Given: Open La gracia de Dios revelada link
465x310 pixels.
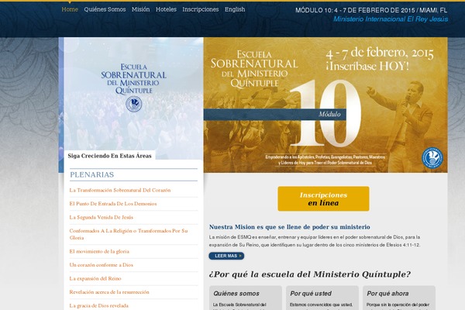Looking at the screenshot, I should click(x=98, y=305).
